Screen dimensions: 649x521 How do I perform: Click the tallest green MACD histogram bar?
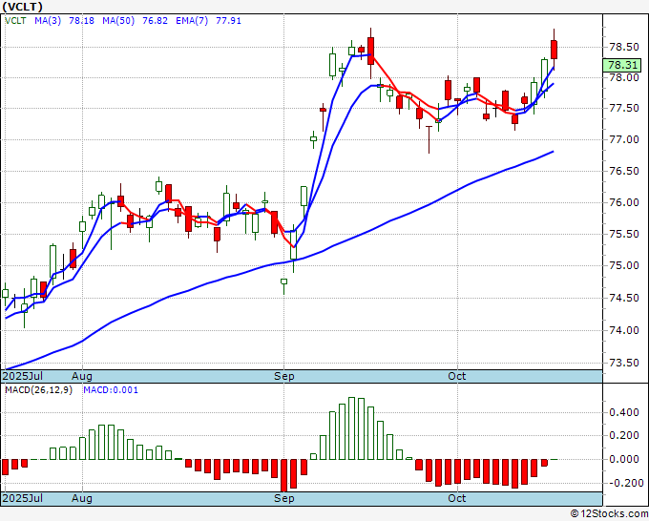[x=352, y=428]
